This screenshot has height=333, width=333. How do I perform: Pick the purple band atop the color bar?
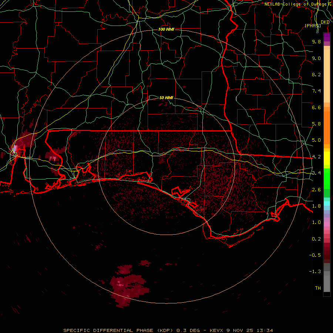(327, 37)
